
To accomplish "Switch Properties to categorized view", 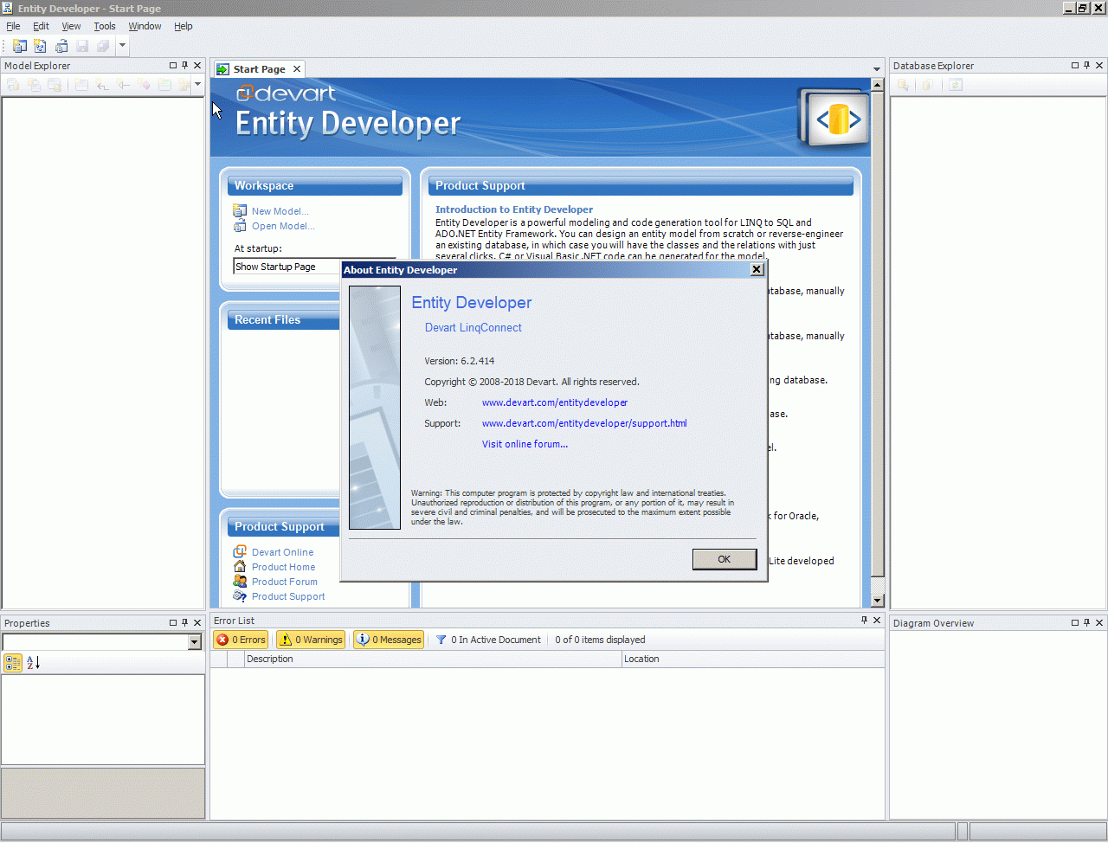I will 13,663.
